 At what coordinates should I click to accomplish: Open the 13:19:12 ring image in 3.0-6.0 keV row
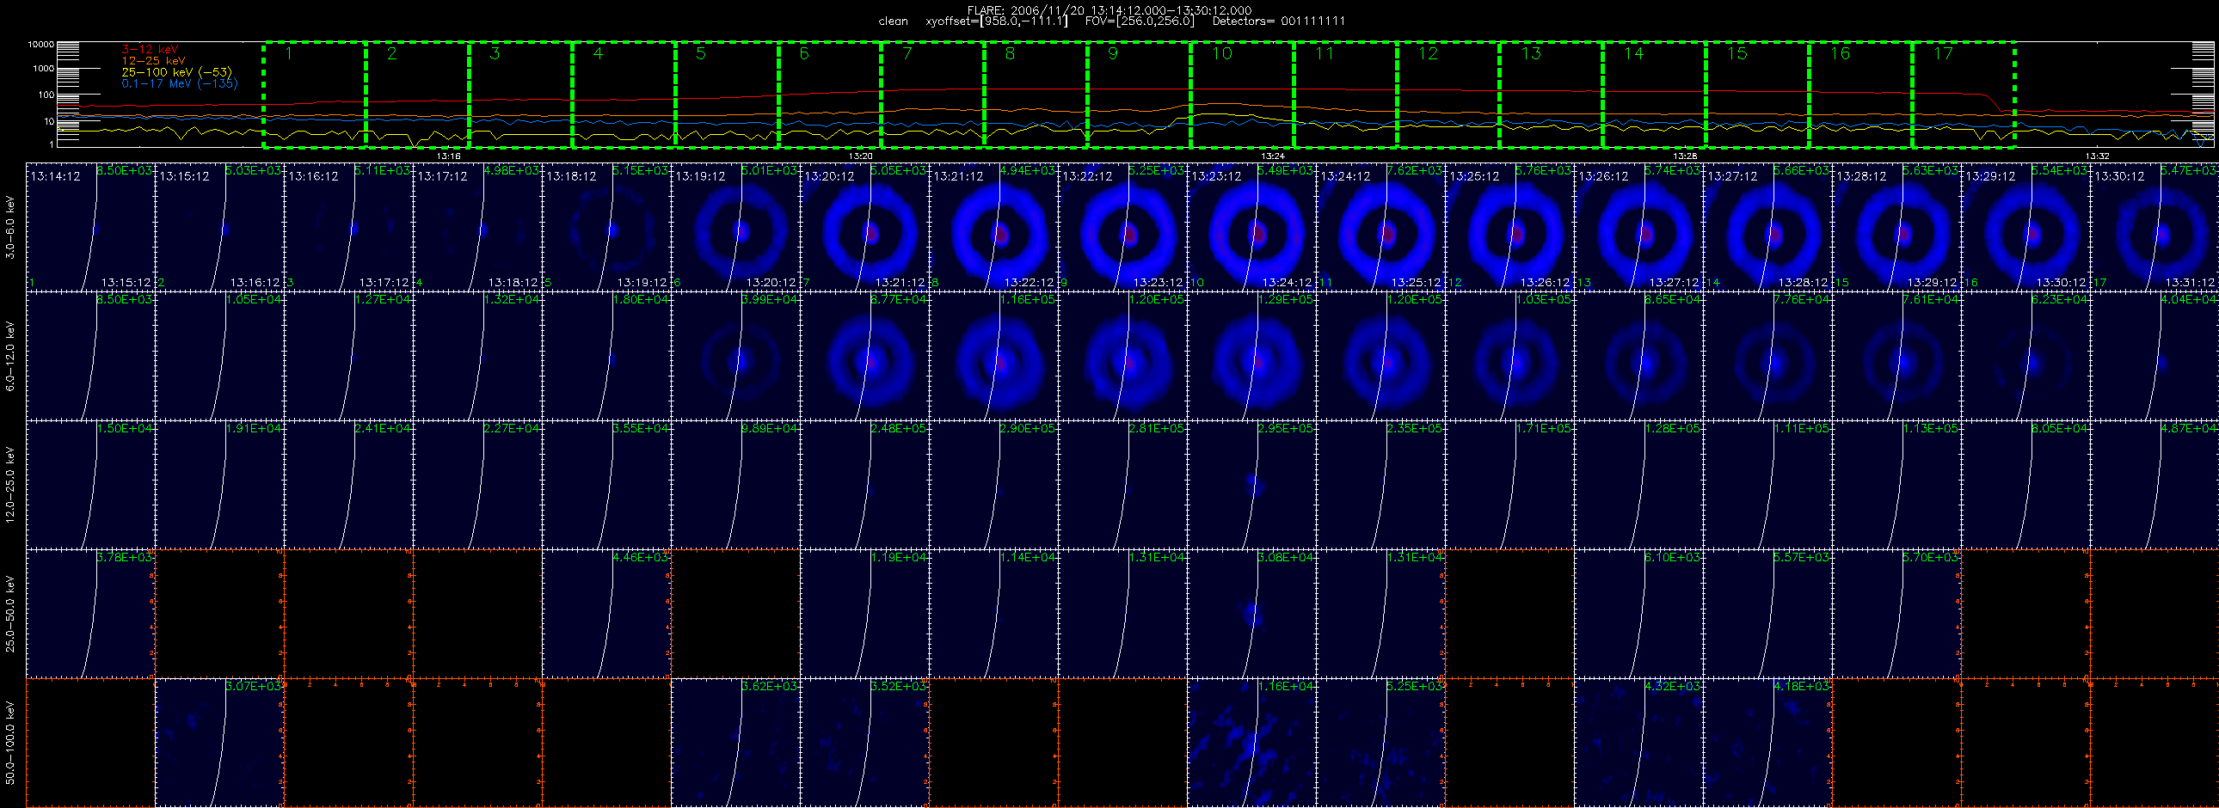point(735,227)
